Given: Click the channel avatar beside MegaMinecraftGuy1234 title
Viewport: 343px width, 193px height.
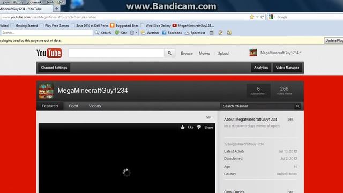Looking at the screenshot, I should point(46,91).
